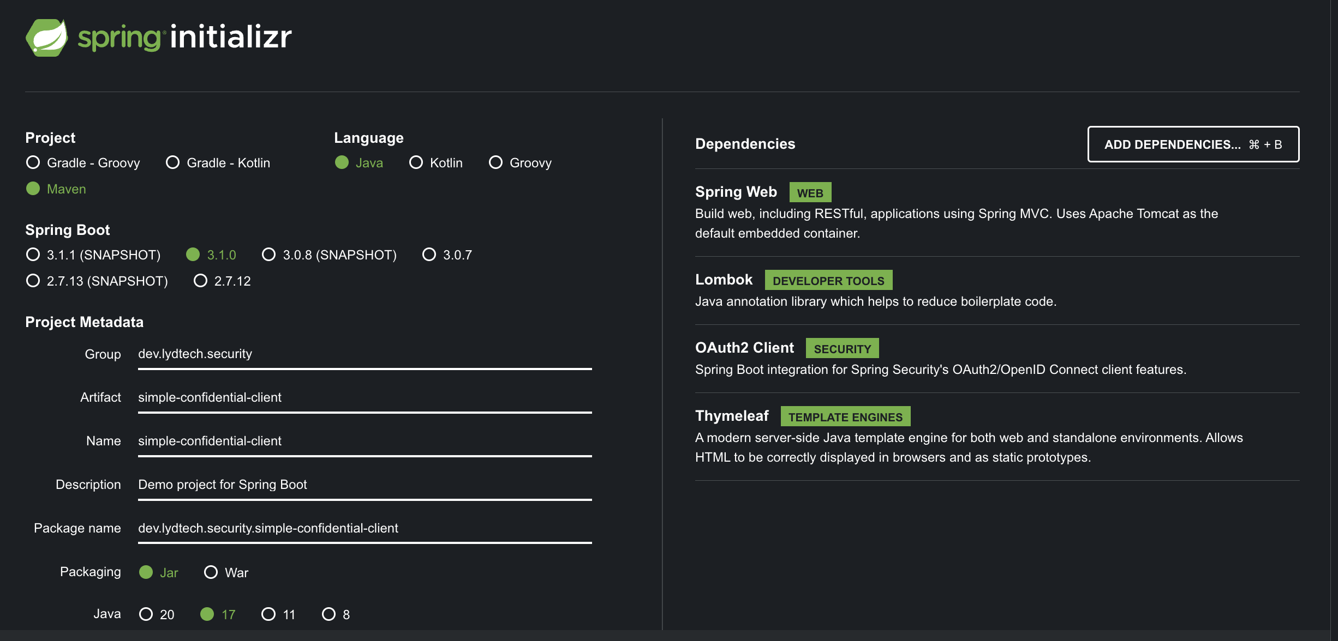Screen dimensions: 1338x641
Task: Choose Java as the language
Action: (x=359, y=163)
